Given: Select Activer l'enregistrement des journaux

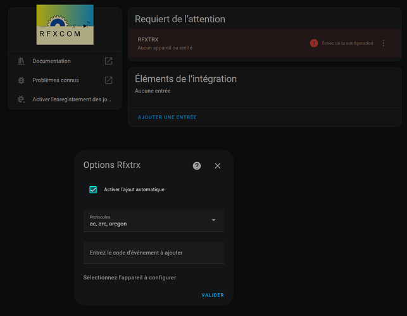Looking at the screenshot, I should pos(65,99).
